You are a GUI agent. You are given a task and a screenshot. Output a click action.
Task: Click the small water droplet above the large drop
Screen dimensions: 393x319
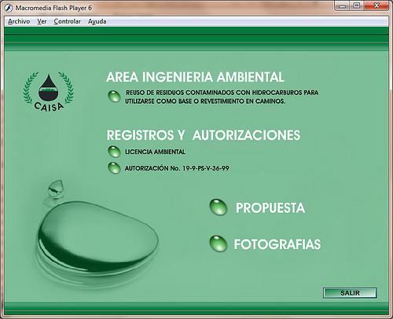coord(56,189)
